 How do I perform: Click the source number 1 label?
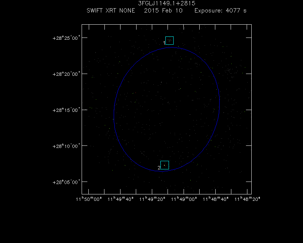164,43
